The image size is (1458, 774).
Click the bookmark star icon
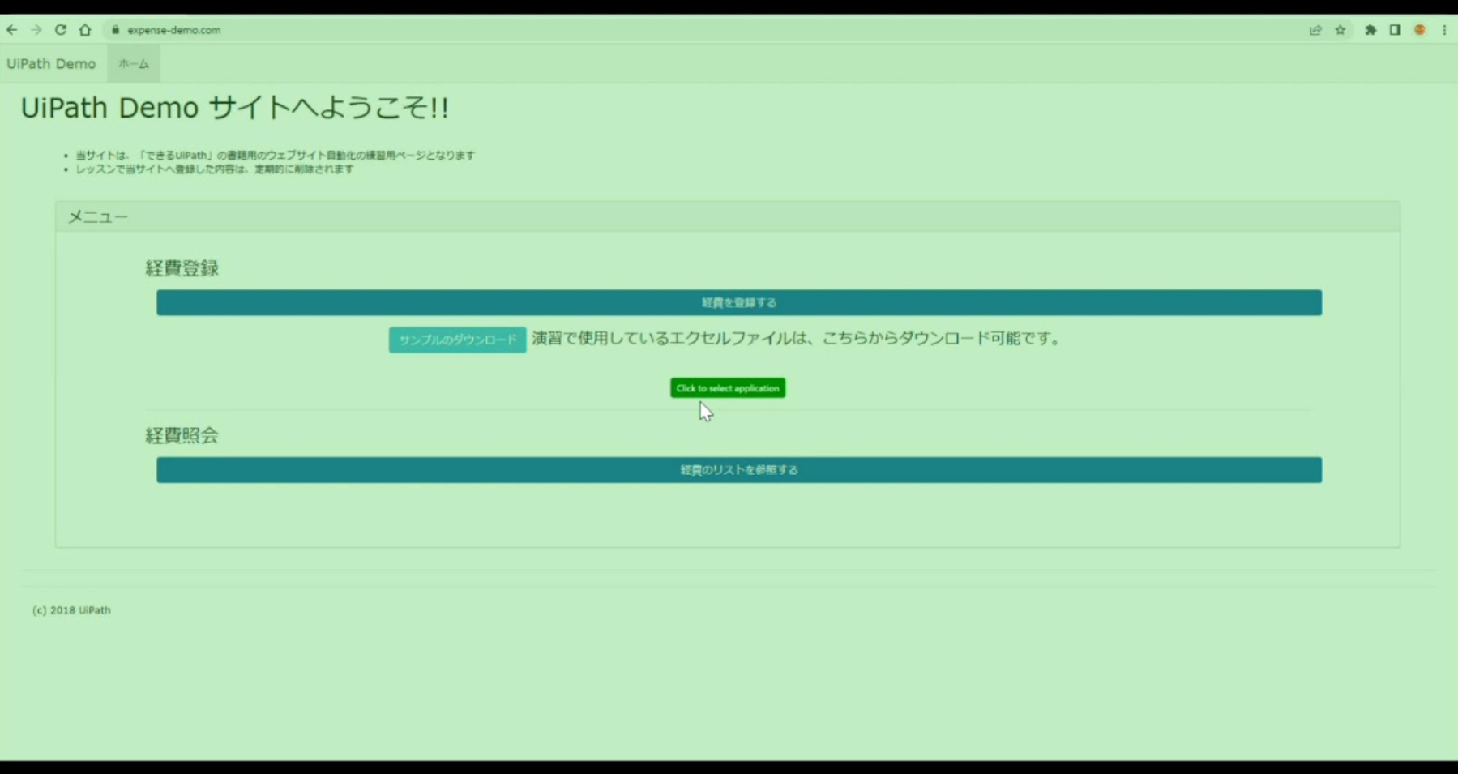coord(1340,30)
